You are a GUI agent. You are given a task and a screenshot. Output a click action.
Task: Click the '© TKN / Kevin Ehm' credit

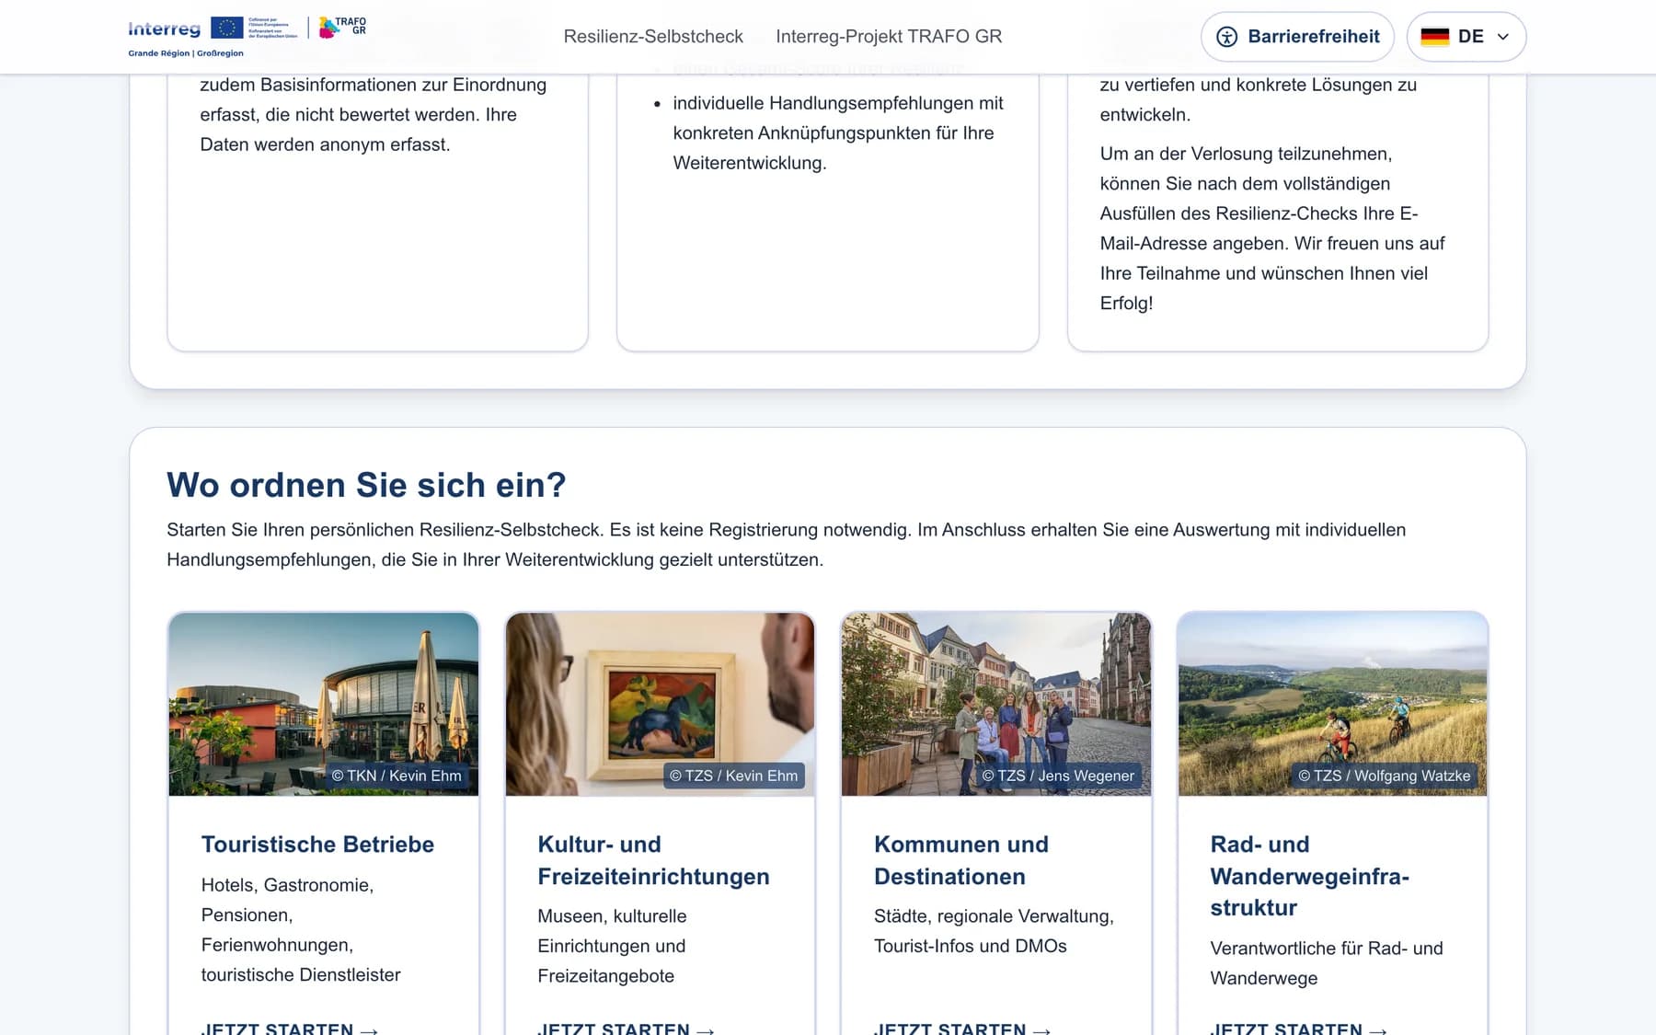tap(397, 776)
